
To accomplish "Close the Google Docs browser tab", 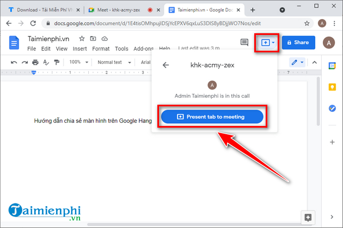I will pos(238,10).
